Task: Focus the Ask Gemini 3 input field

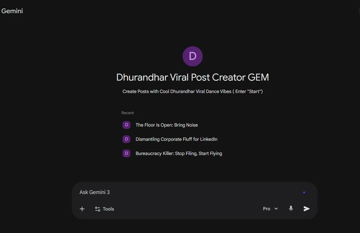Action: [x=181, y=192]
